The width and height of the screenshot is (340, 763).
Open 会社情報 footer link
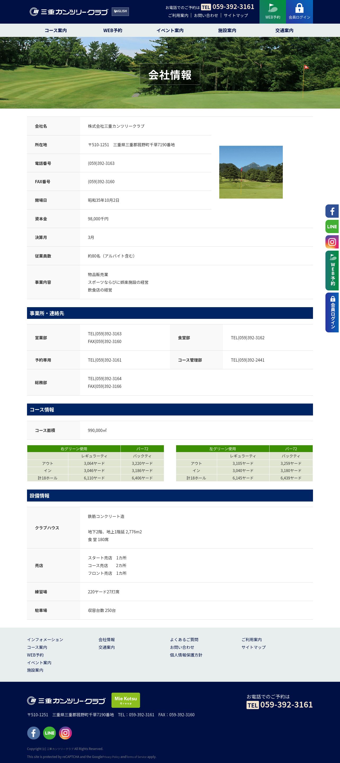pyautogui.click(x=107, y=640)
